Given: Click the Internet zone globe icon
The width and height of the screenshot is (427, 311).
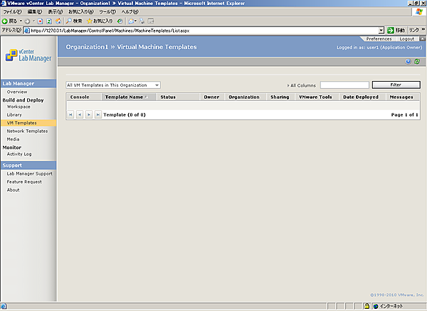Looking at the screenshot, I should [x=376, y=306].
